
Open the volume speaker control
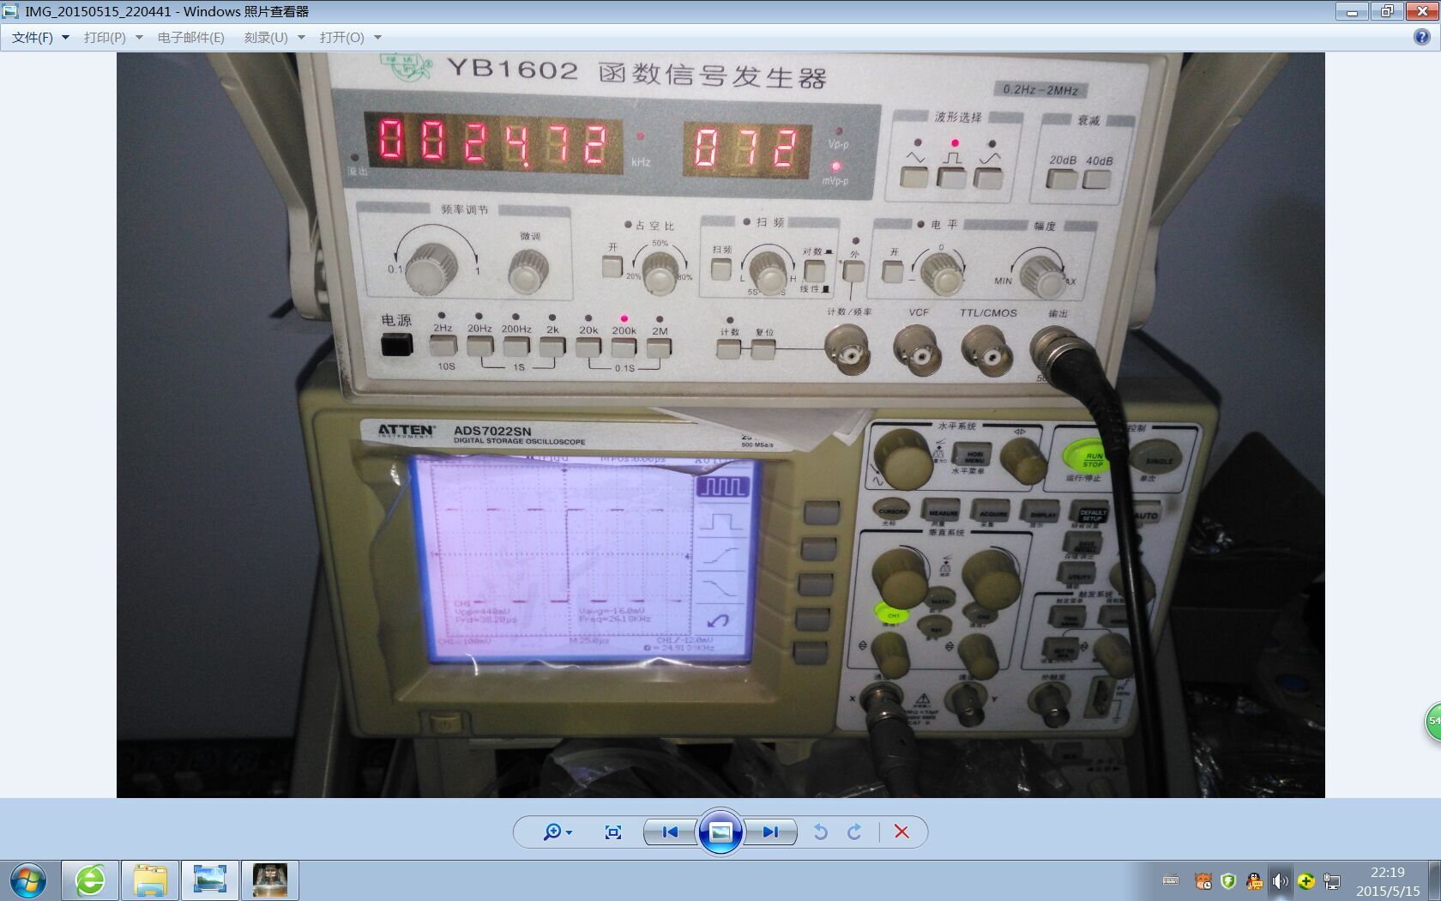(1280, 880)
